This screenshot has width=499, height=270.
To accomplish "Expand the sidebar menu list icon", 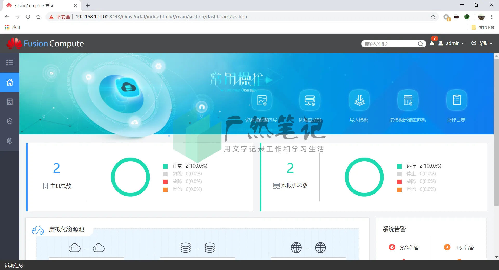I will tap(10, 63).
